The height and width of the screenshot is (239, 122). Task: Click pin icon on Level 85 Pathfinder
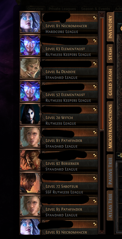pos(95,201)
